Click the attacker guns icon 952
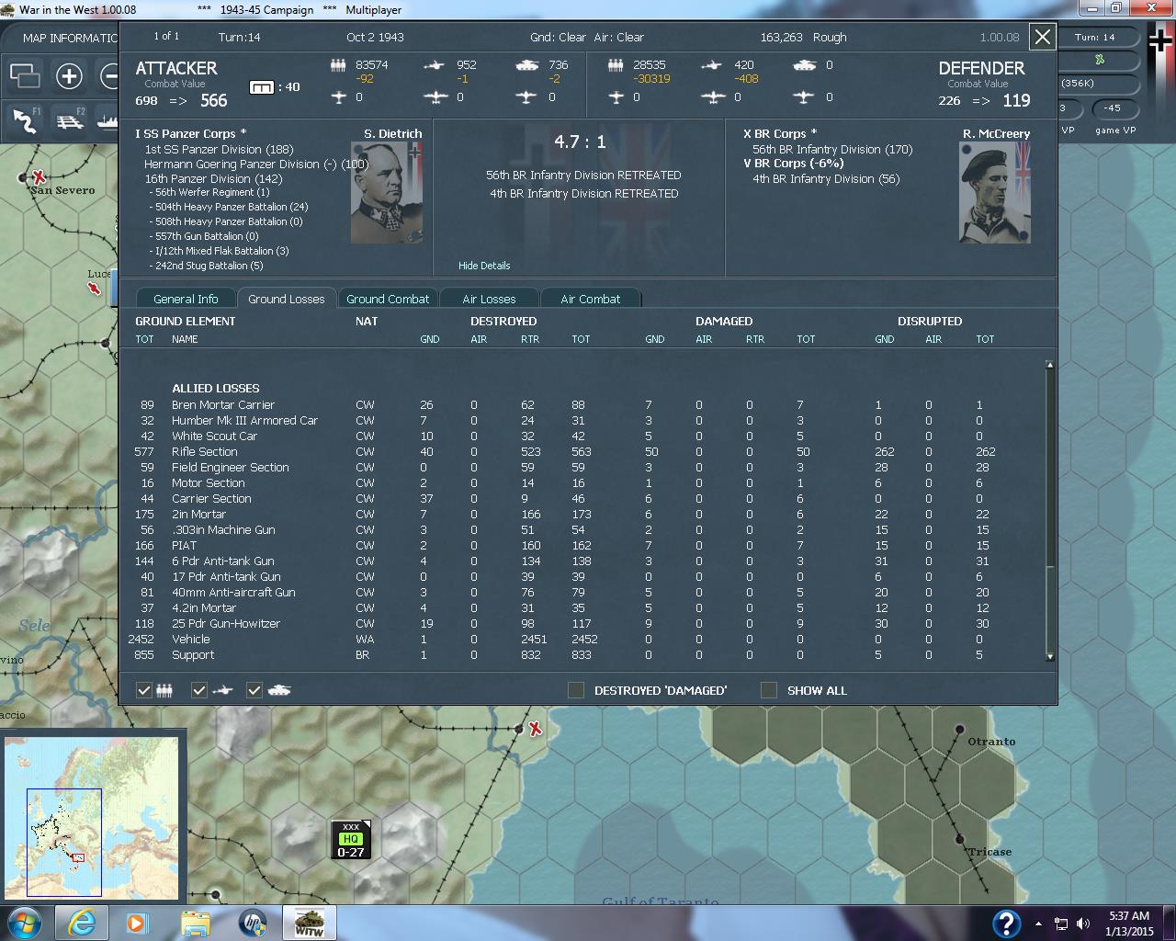This screenshot has height=941, width=1176. point(434,65)
